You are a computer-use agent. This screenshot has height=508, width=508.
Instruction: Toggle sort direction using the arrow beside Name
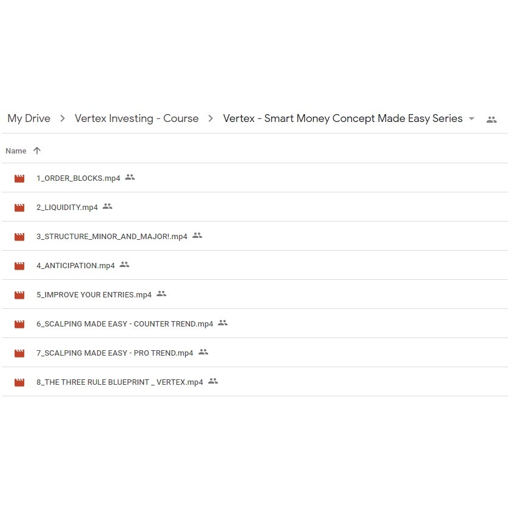coord(36,150)
